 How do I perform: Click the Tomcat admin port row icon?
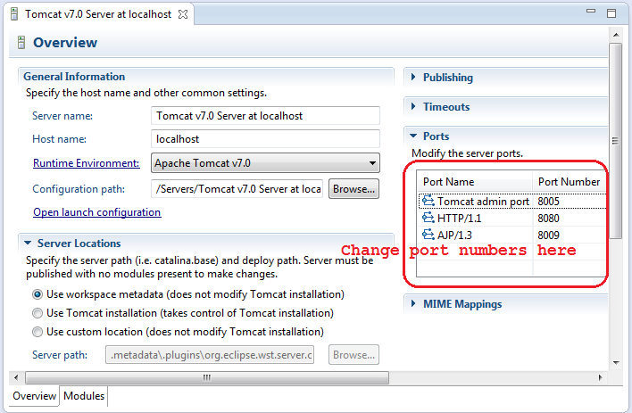(x=428, y=201)
